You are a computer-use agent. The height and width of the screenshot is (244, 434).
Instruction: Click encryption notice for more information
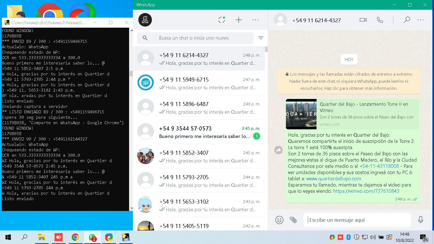click(349, 81)
